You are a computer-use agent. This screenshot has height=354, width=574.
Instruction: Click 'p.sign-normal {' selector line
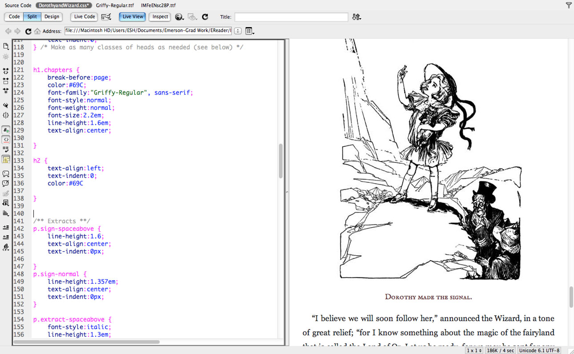(x=60, y=274)
